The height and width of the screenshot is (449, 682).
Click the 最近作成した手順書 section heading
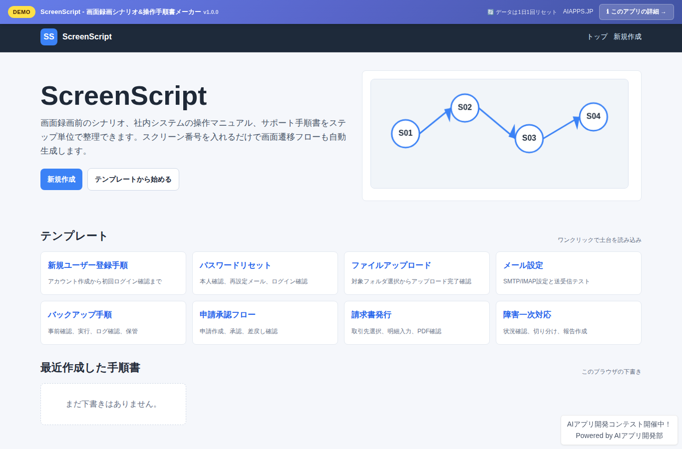click(x=90, y=368)
